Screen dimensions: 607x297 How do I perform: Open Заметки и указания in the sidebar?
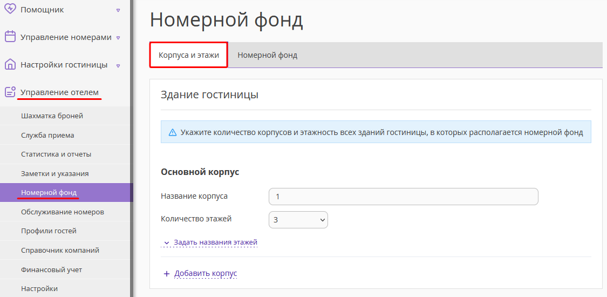pos(55,173)
